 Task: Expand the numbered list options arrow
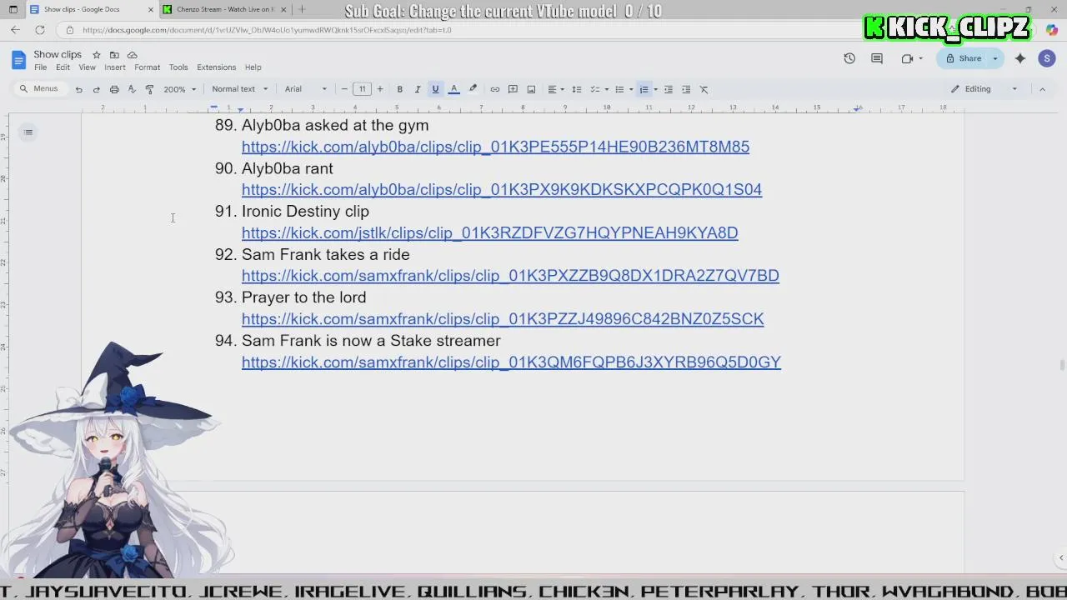click(x=655, y=89)
